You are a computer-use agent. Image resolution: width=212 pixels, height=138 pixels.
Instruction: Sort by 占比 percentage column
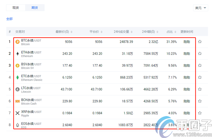[171, 32]
